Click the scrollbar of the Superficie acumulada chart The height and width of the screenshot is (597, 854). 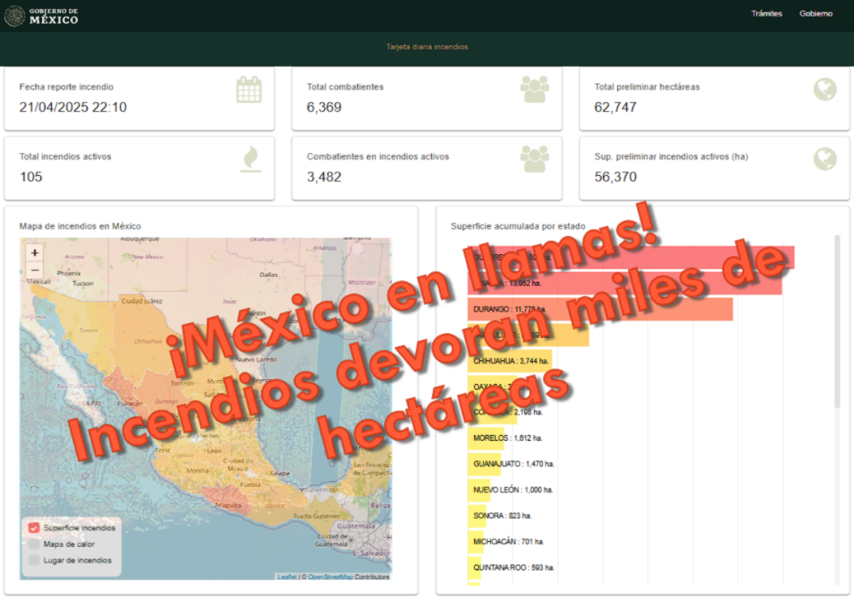coord(837,322)
